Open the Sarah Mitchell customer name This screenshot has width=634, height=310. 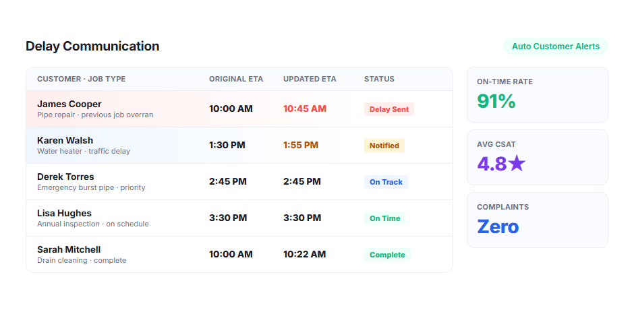click(x=69, y=249)
